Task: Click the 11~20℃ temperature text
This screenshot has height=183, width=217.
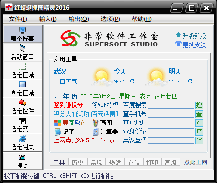Action: click(x=180, y=81)
